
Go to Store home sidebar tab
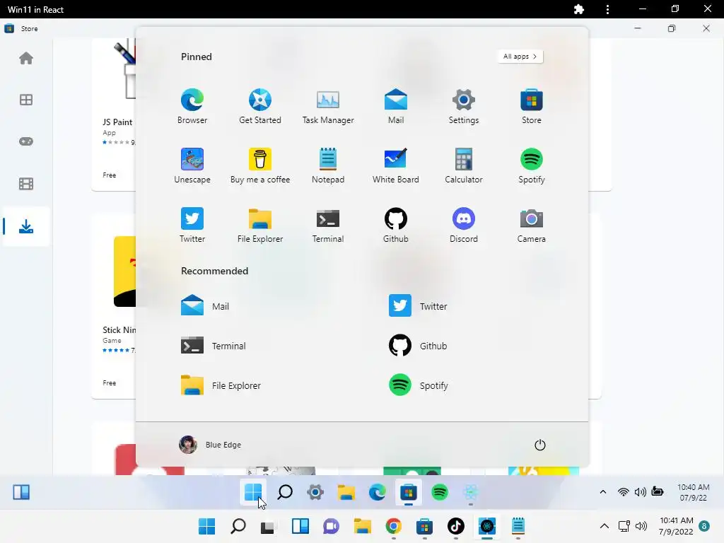(x=26, y=58)
